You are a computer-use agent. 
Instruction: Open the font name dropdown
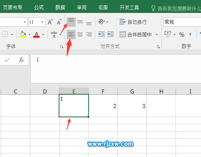tap(25, 22)
